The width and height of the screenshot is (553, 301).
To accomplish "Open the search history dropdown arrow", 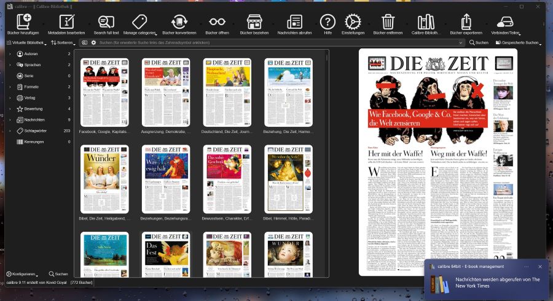I will click(460, 42).
